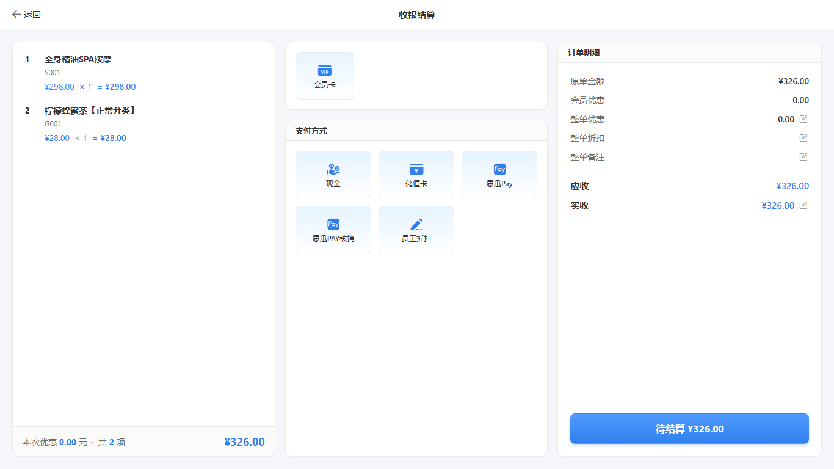Click the cart total ¥326.00 in footer
This screenshot has width=834, height=469.
[244, 442]
